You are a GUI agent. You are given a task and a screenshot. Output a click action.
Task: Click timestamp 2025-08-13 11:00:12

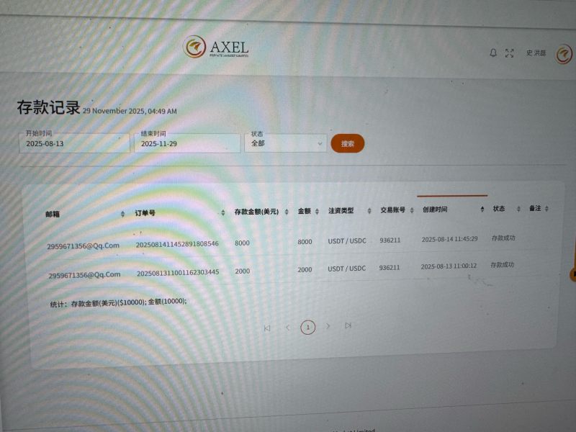click(x=449, y=266)
